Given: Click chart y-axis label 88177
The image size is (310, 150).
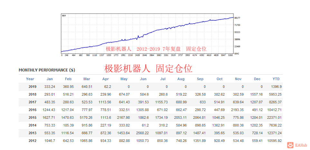Looking at the screenshot, I should pyautogui.click(x=237, y=18).
